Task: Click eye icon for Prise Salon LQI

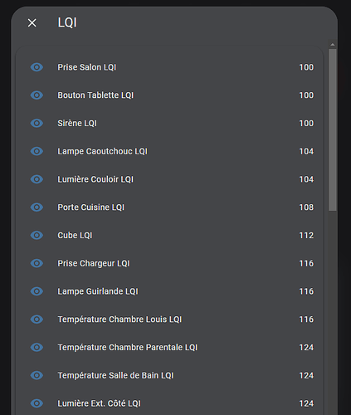Action: click(x=37, y=67)
